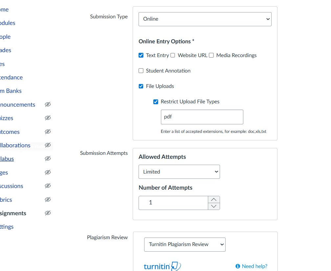
Task: Toggle visibility for Outcomes using its eye icon
Action: [48, 132]
